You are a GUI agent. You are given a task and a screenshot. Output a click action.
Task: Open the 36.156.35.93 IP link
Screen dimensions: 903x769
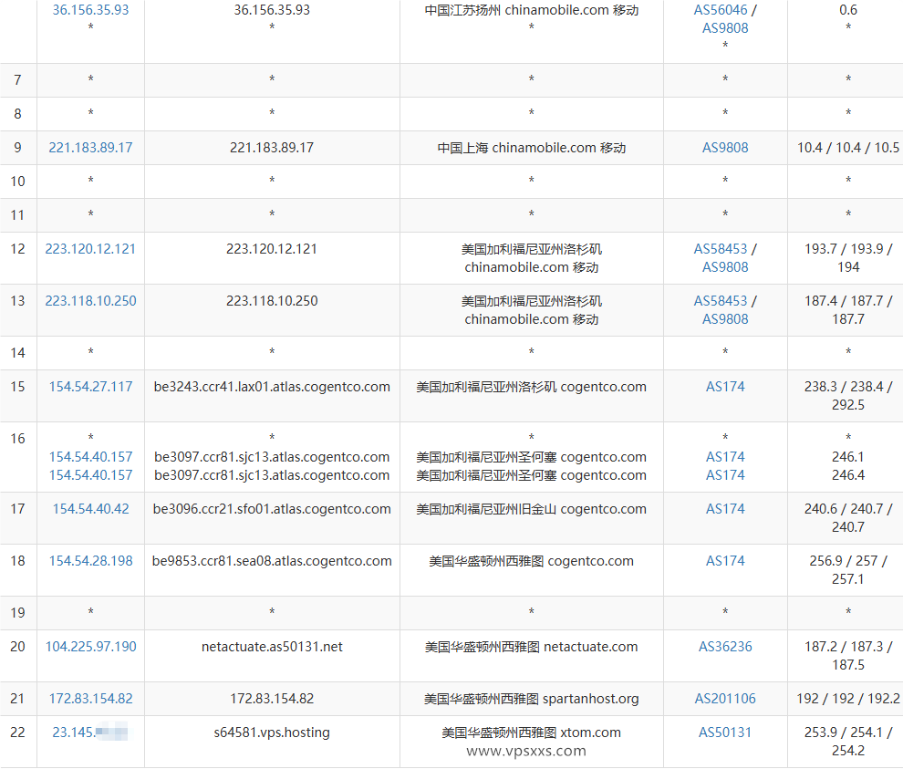90,10
